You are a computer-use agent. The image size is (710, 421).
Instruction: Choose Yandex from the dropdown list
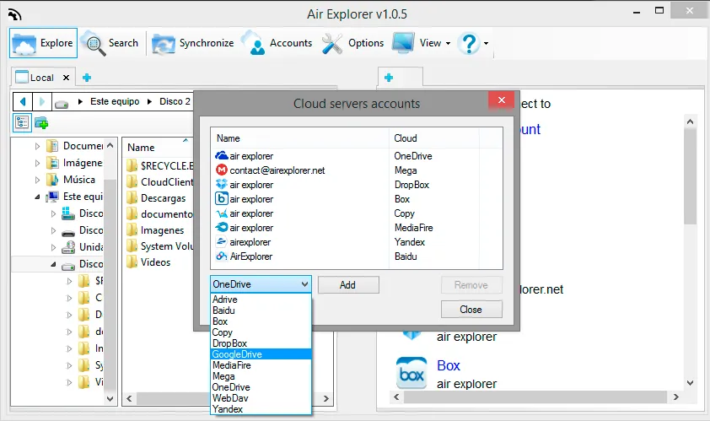[x=261, y=409]
